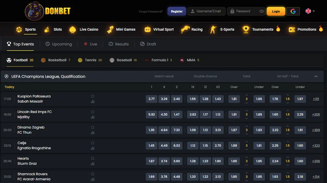Screen dimensions: 327x183
Task: Open the Slots category
Action: click(53, 29)
